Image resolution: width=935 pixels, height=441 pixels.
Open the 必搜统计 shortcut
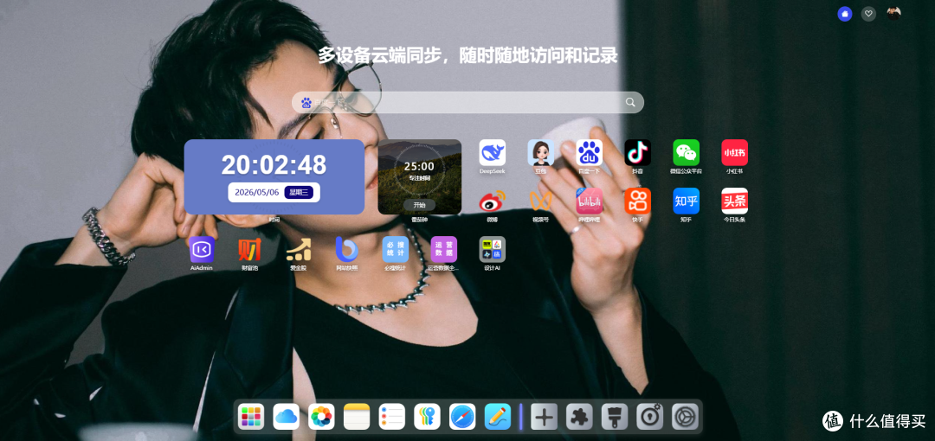(396, 249)
